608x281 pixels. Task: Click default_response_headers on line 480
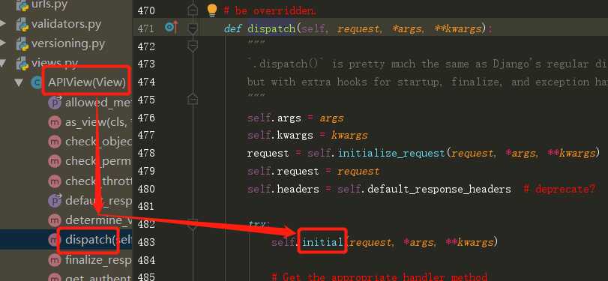439,189
